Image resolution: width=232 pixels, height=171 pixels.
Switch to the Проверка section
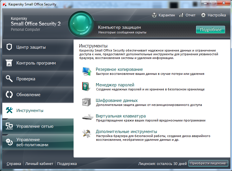tap(38, 79)
